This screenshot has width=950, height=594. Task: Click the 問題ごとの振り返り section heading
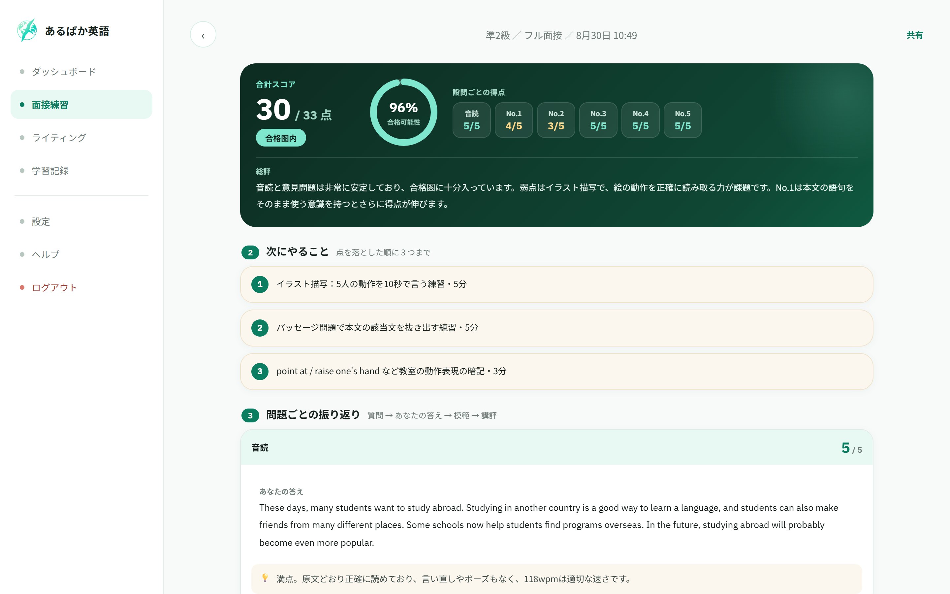(x=313, y=415)
